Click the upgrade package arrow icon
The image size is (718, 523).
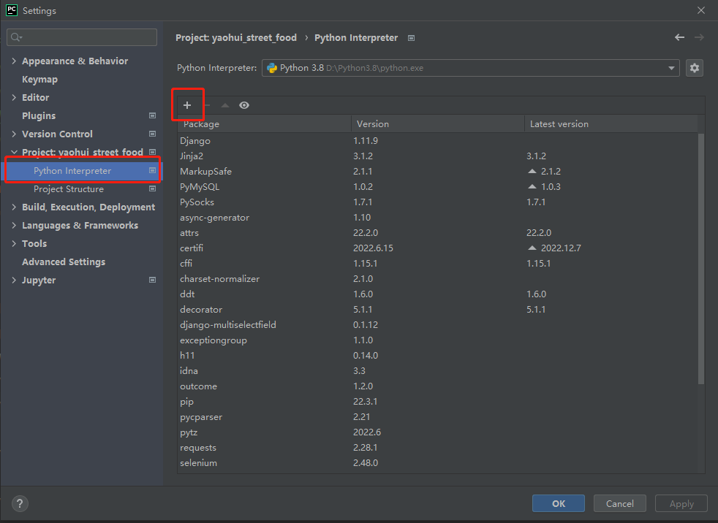pyautogui.click(x=225, y=105)
